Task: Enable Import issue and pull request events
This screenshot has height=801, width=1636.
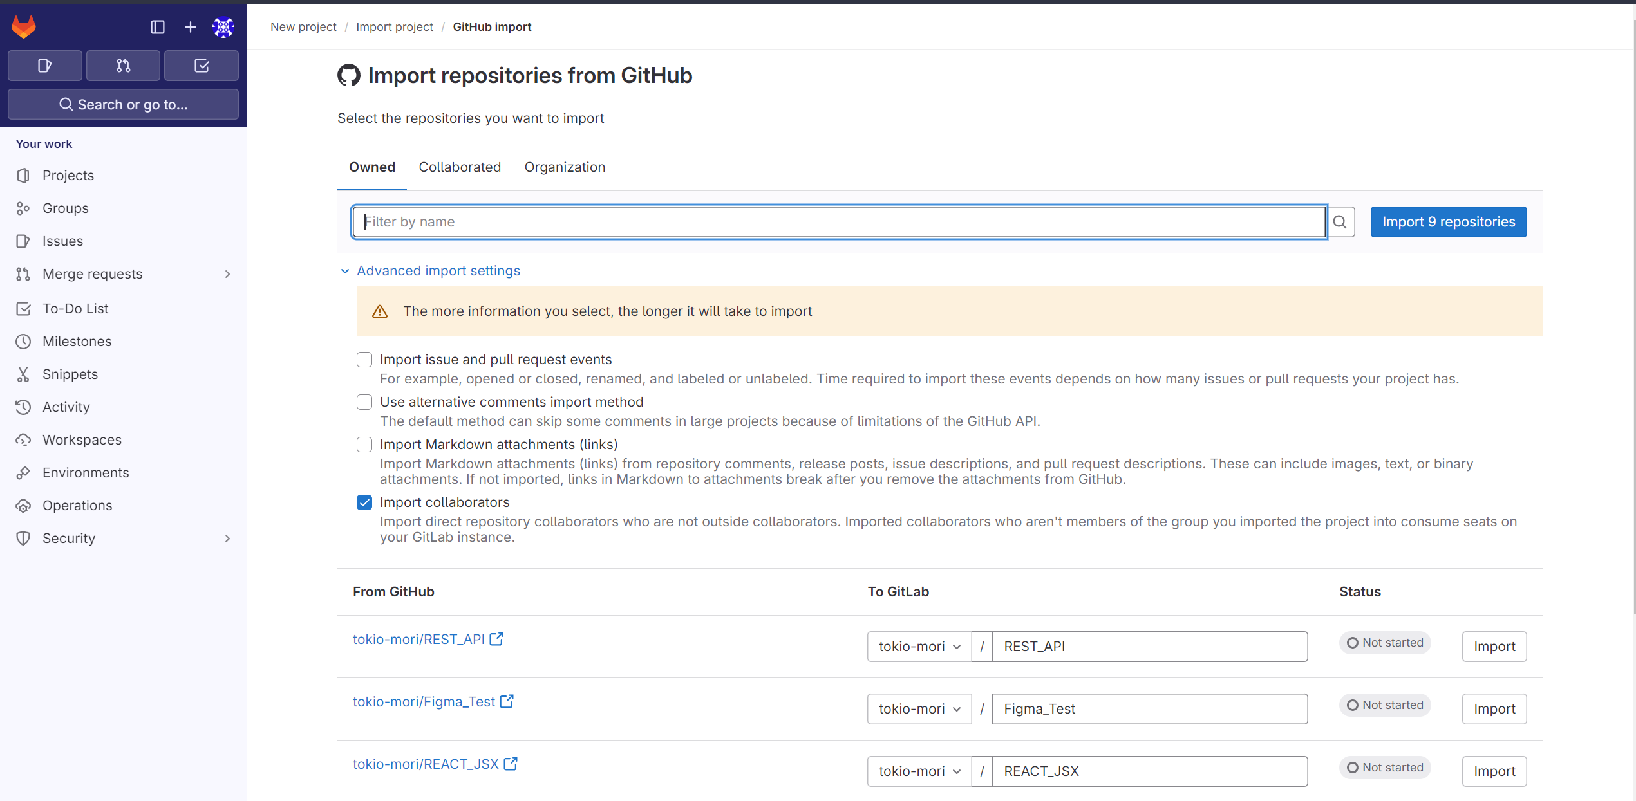Action: [x=364, y=360]
